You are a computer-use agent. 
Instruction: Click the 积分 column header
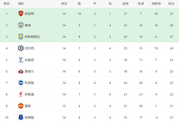[171, 4]
